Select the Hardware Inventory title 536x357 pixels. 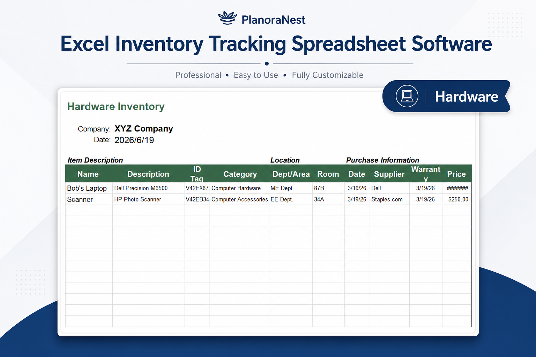[x=116, y=106]
